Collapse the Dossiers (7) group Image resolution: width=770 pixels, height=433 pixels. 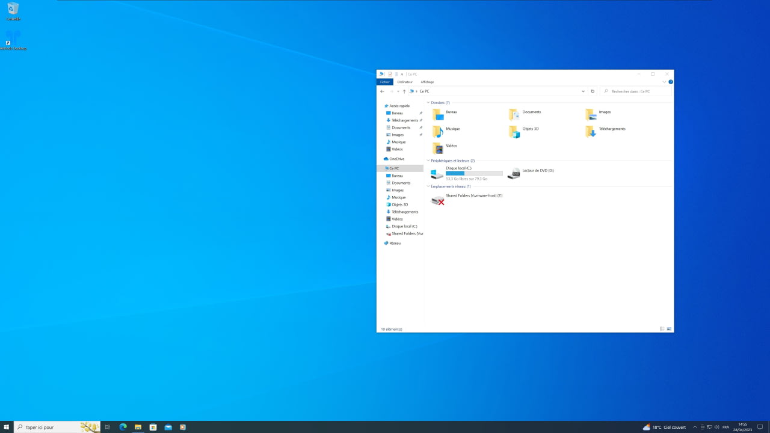pyautogui.click(x=428, y=103)
